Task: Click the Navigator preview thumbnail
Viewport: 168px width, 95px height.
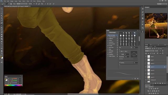Action: point(156,26)
